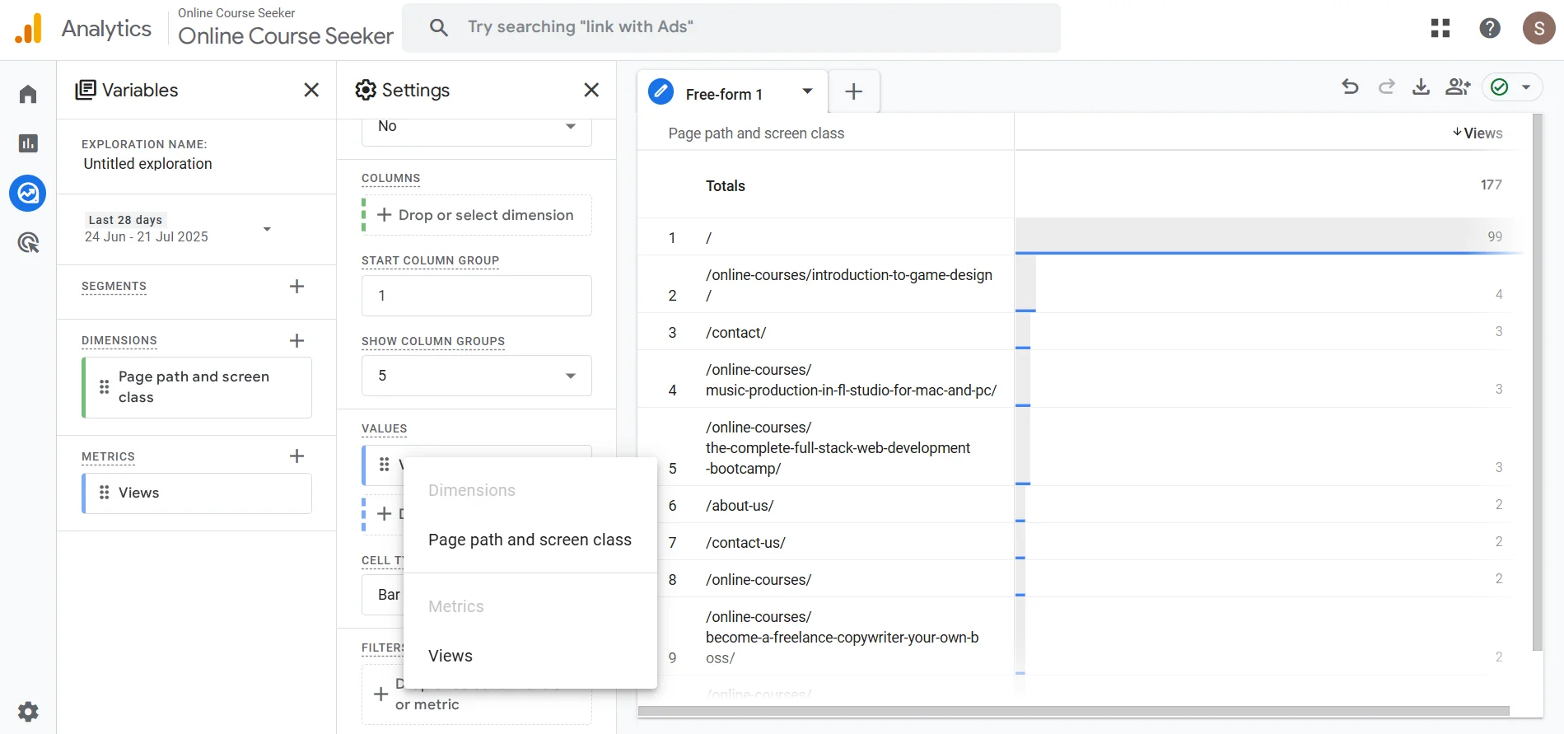Choose Page path and screen class option
This screenshot has height=734, width=1564.
(x=530, y=540)
